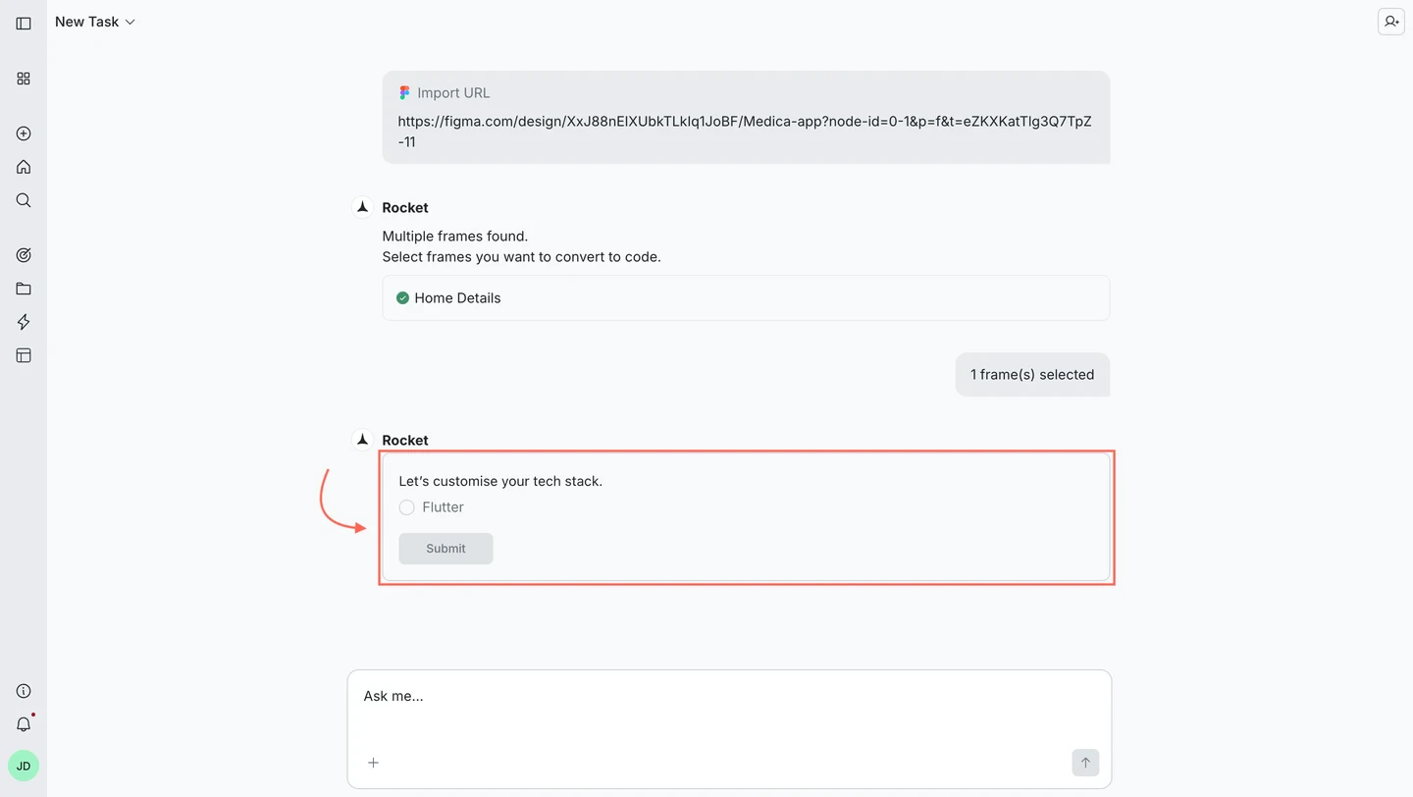Open notifications via the bell icon

pyautogui.click(x=24, y=723)
